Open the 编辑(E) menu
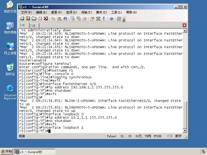This screenshot has height=155, width=207. click(x=41, y=12)
